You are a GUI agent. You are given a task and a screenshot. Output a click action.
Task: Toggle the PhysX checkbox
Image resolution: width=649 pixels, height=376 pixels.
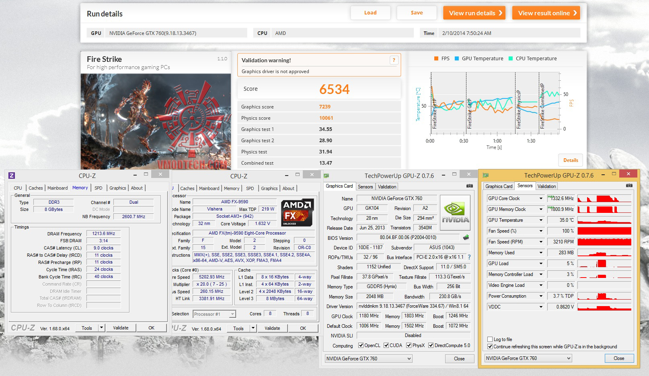click(x=409, y=345)
